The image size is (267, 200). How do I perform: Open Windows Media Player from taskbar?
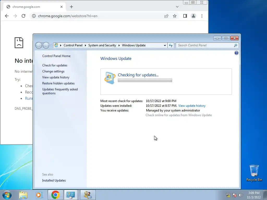[39, 195]
